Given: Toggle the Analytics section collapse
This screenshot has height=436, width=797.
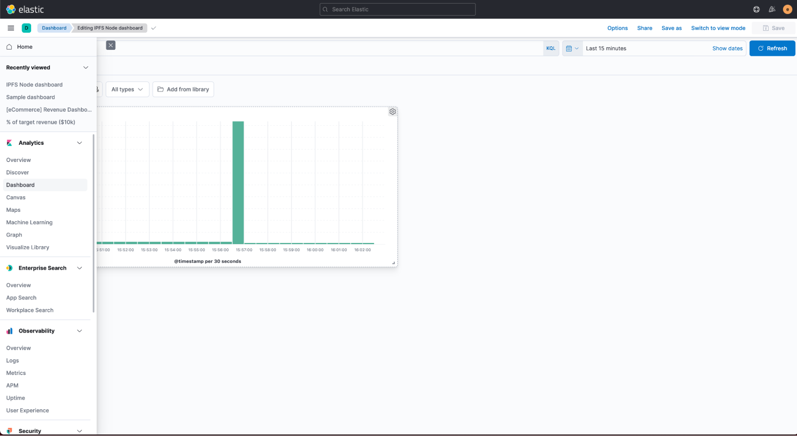Looking at the screenshot, I should pyautogui.click(x=79, y=142).
